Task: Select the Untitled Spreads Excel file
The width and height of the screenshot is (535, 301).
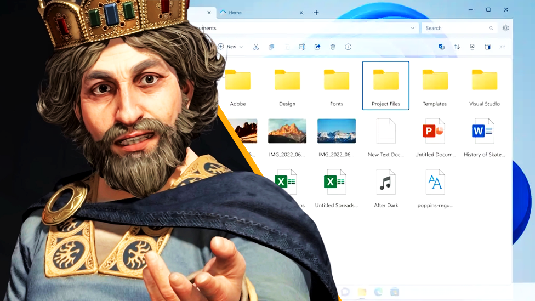Action: [337, 189]
